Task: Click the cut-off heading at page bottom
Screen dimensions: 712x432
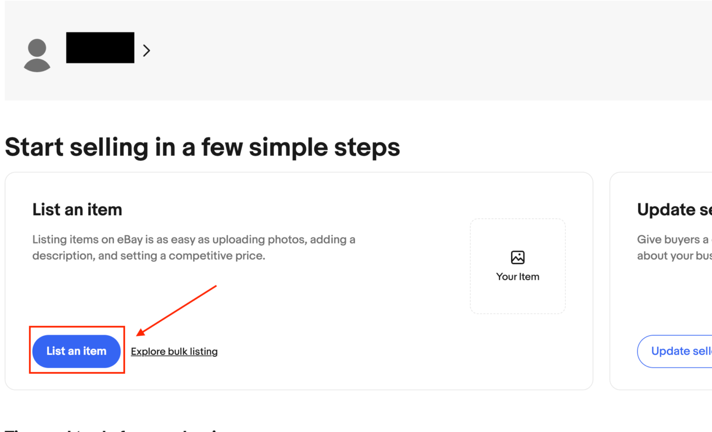Action: click(111, 430)
